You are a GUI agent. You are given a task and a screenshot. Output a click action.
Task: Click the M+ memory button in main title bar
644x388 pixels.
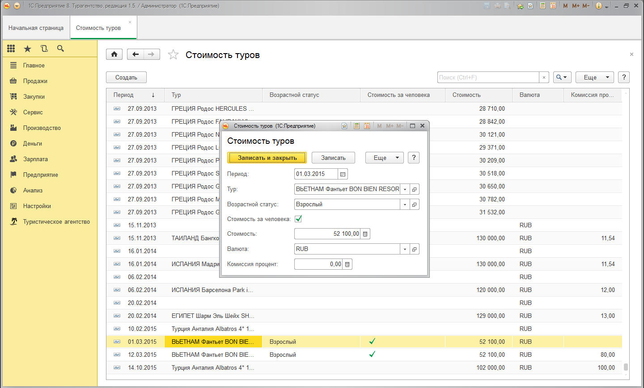click(x=576, y=6)
